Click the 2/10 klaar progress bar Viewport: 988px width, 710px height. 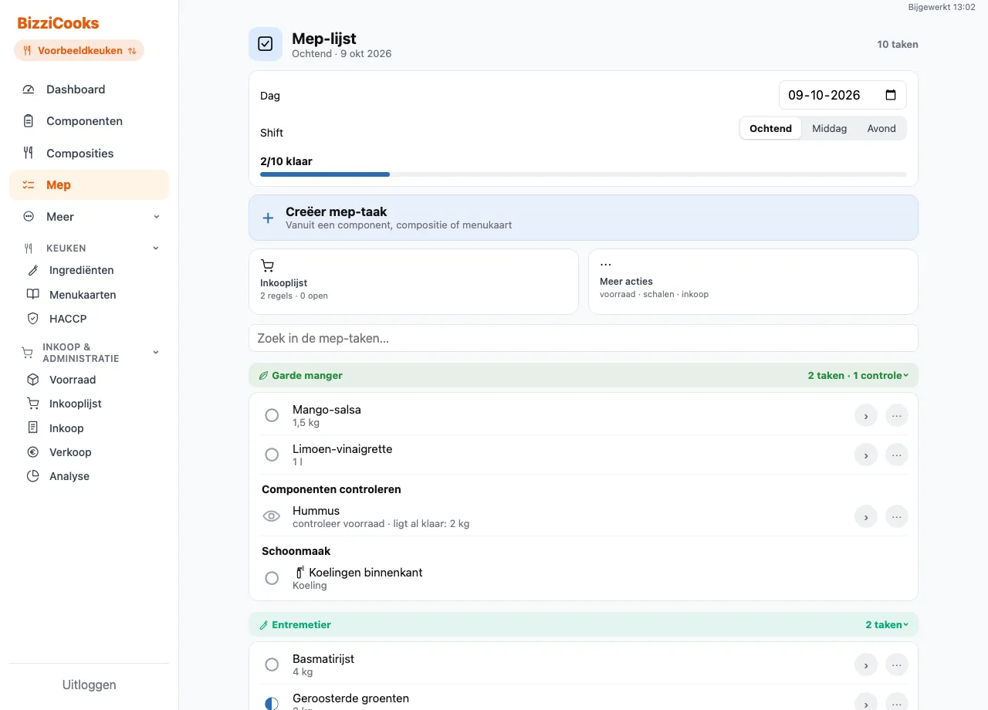pyautogui.click(x=584, y=174)
